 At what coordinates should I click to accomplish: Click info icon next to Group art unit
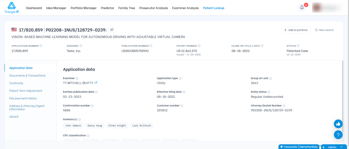coord(270,78)
